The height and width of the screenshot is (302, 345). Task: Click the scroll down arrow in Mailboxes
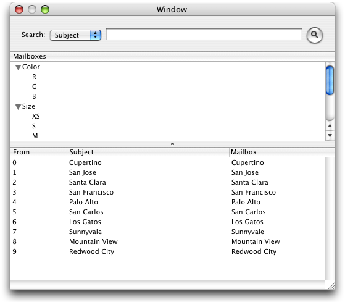(330, 136)
